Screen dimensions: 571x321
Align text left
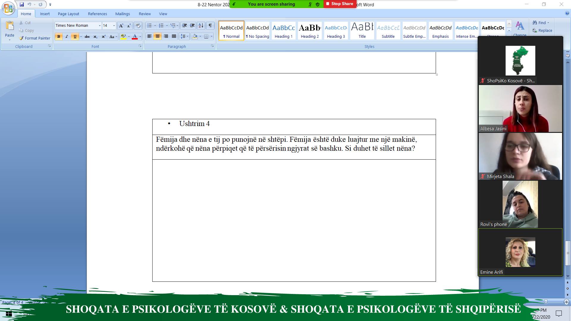(149, 37)
